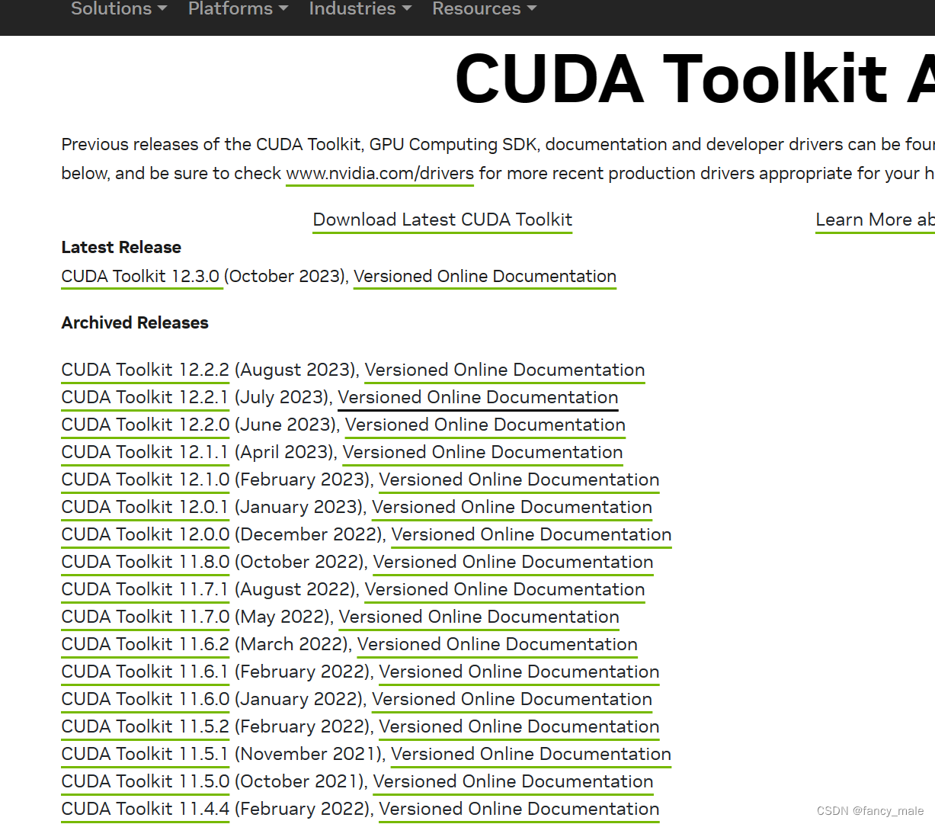Go to CUDA Toolkit 11.4.4
Viewport: 935px width, 824px height.
(x=145, y=810)
